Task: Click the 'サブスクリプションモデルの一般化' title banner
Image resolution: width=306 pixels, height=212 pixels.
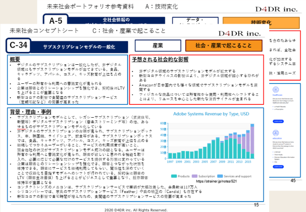Action: [79, 47]
